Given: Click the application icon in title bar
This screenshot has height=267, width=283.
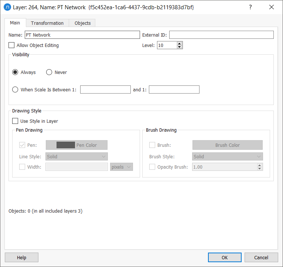Looking at the screenshot, I should [7, 7].
